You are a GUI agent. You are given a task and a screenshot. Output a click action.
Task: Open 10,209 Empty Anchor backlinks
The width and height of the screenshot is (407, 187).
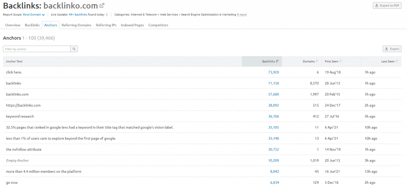[x=273, y=160]
